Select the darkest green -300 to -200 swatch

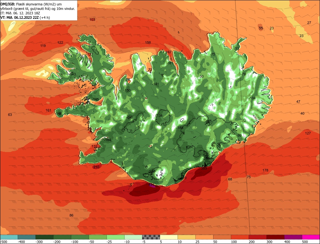tap(44, 237)
